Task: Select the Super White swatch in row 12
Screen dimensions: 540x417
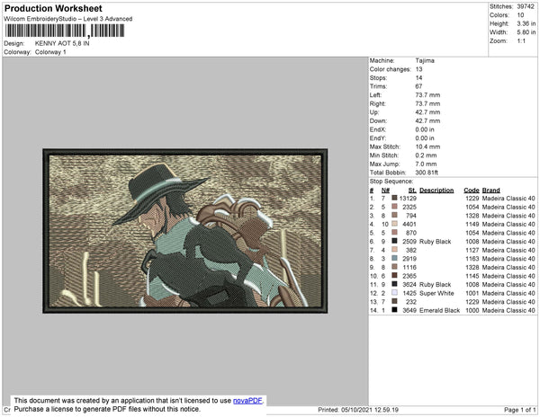Action: 394,293
